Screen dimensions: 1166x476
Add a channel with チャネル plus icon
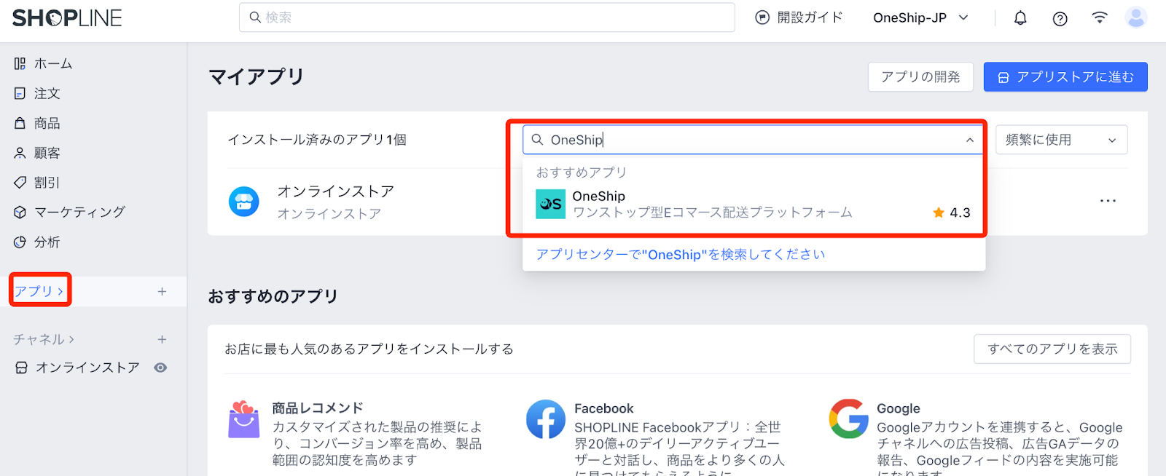click(162, 339)
